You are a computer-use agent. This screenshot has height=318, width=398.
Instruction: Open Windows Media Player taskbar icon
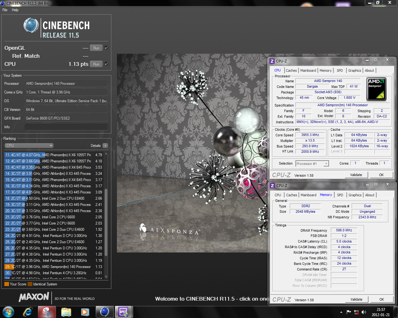point(85,312)
